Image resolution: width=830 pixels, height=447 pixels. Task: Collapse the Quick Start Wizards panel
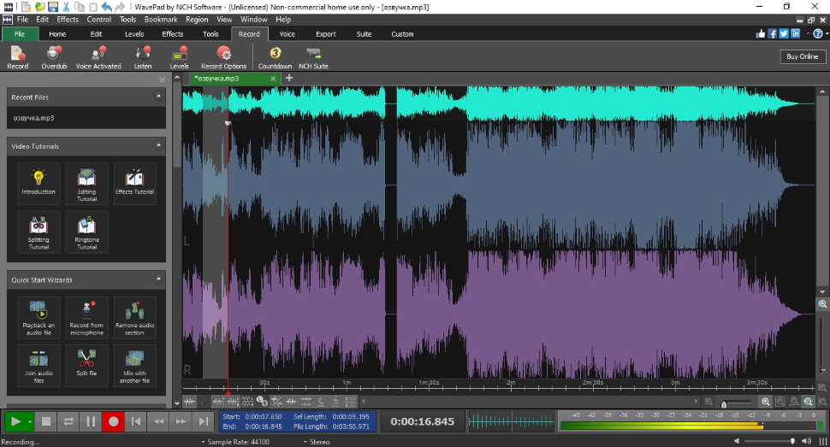point(157,279)
